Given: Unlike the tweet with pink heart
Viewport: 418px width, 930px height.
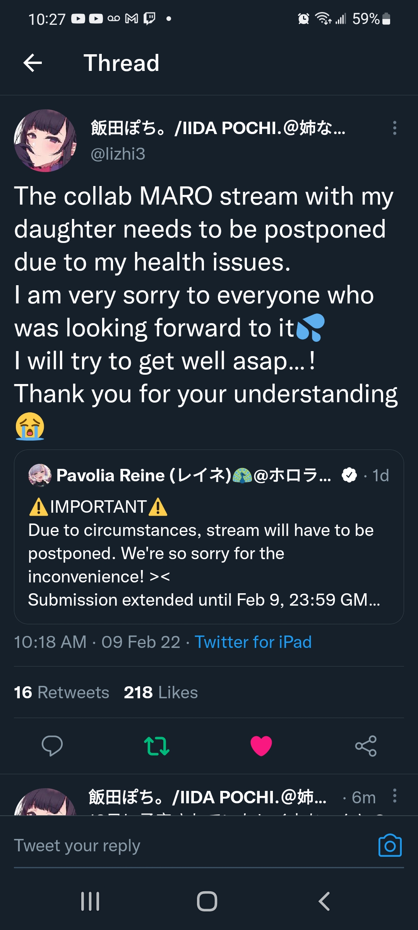Looking at the screenshot, I should tap(261, 746).
